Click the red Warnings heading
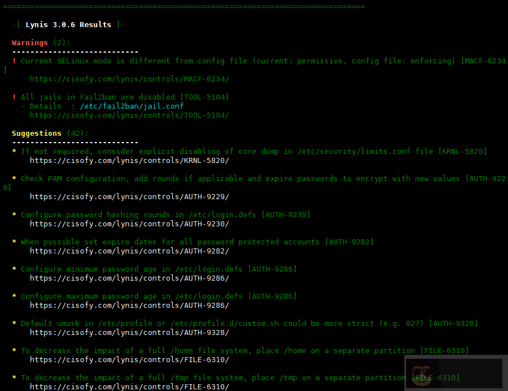The height and width of the screenshot is (391, 508). click(x=30, y=42)
